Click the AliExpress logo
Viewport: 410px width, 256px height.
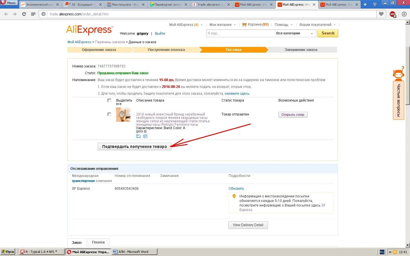pos(90,30)
